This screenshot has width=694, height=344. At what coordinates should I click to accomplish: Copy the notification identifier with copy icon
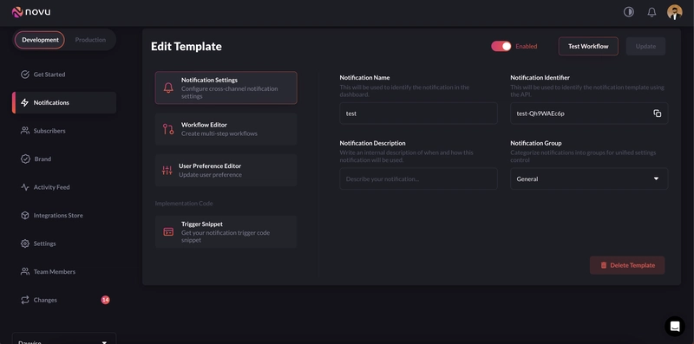(x=658, y=114)
